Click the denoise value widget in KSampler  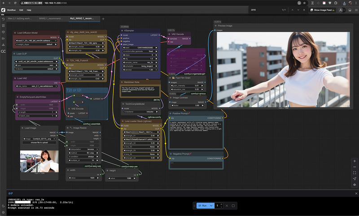point(140,70)
